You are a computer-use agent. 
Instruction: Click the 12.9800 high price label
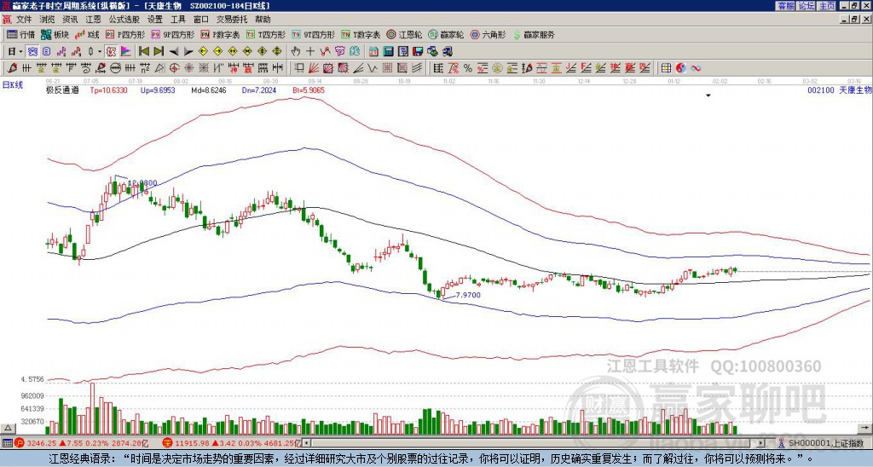pyautogui.click(x=142, y=183)
